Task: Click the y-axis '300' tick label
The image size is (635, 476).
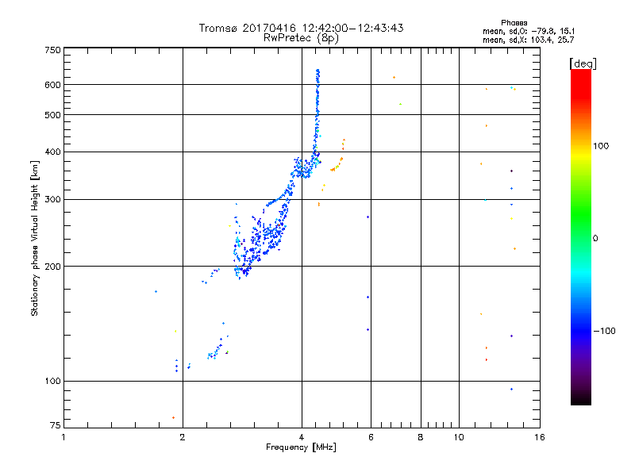Action: (52, 200)
